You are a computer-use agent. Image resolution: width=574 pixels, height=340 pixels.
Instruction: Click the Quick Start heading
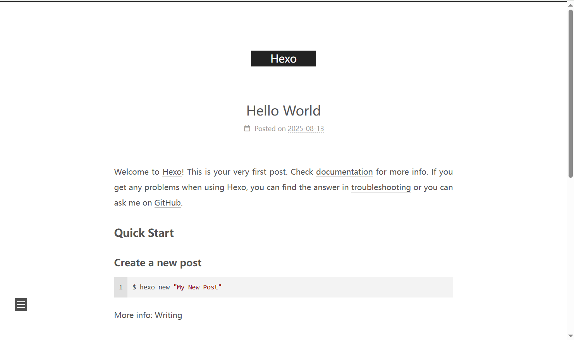pyautogui.click(x=144, y=233)
